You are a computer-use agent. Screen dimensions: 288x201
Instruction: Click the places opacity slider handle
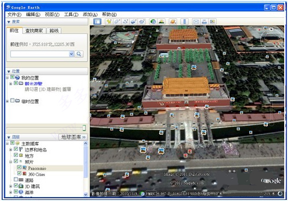click(84, 128)
